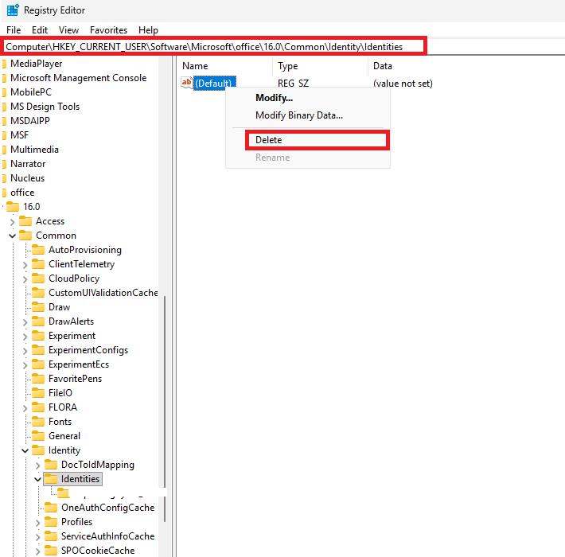The image size is (565, 557).
Task: Select the office key
Action: click(22, 193)
